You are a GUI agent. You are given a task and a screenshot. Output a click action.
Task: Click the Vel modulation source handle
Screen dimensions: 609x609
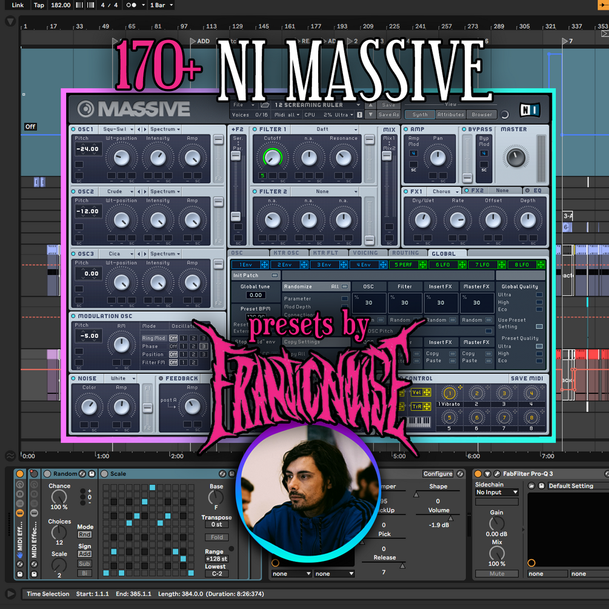tap(421, 392)
